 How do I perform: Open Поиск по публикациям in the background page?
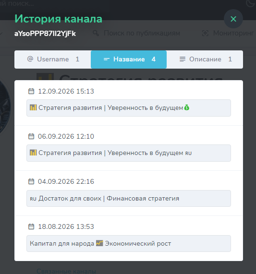pyautogui.click(x=142, y=33)
